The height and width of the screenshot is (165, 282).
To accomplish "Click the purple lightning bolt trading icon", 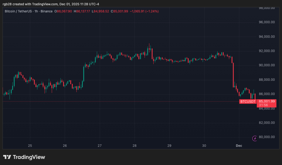I will tap(255, 138).
